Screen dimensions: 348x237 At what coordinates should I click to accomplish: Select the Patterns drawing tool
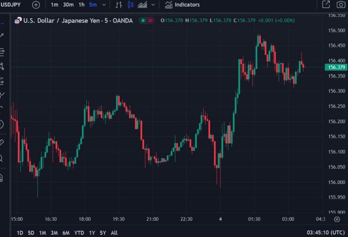pos(4,66)
